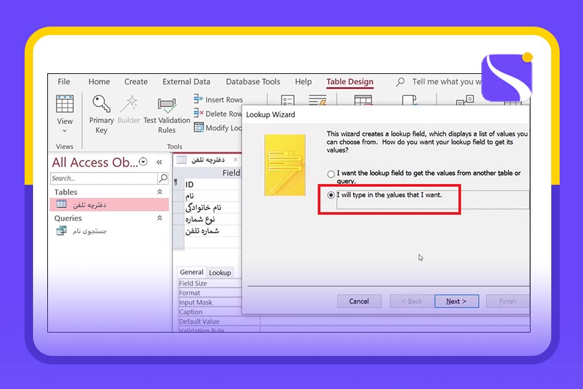Select lookup from another table or query option

(x=331, y=174)
